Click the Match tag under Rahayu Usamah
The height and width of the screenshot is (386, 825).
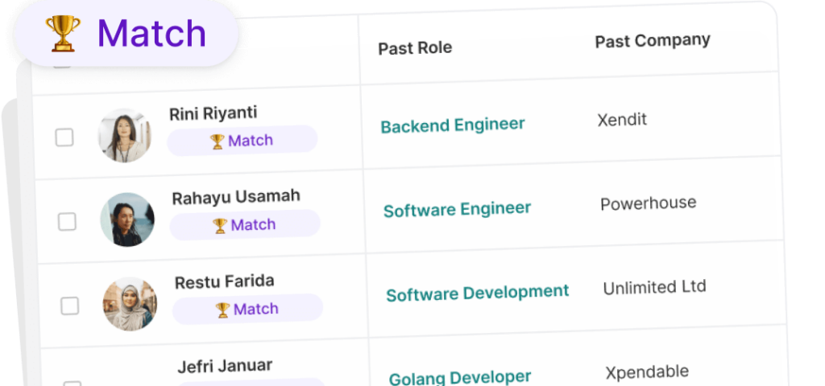click(245, 225)
